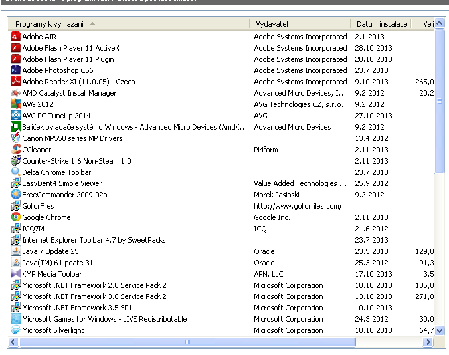Click the Canon MP550 series MP Drivers icon
449x355 pixels.
click(15, 138)
